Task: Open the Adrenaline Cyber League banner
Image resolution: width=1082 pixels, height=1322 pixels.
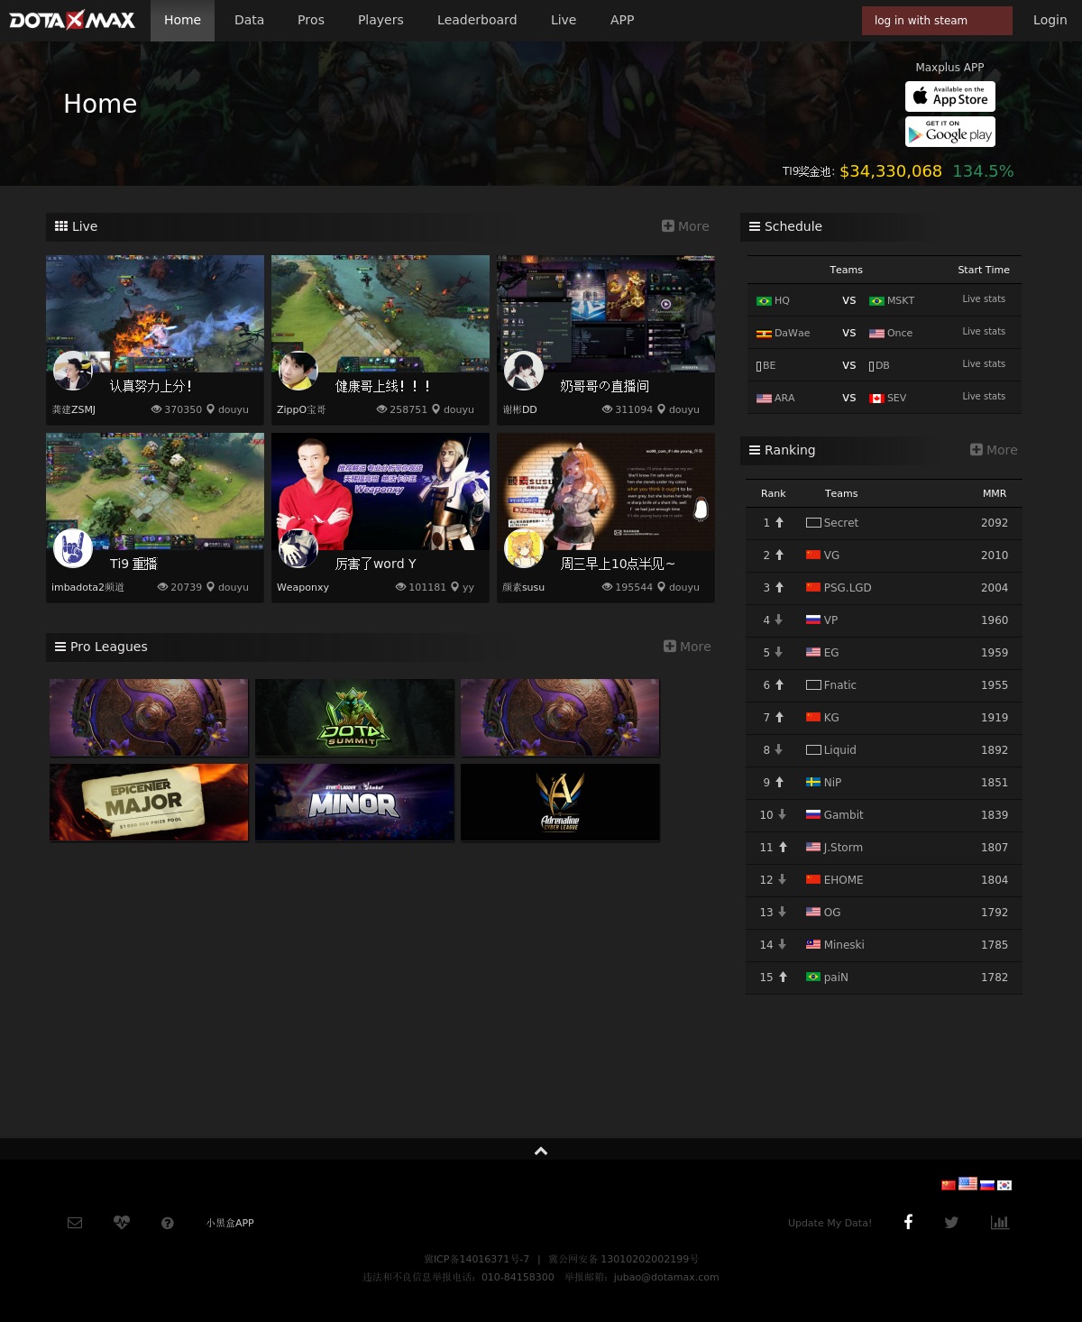Action: pos(560,803)
